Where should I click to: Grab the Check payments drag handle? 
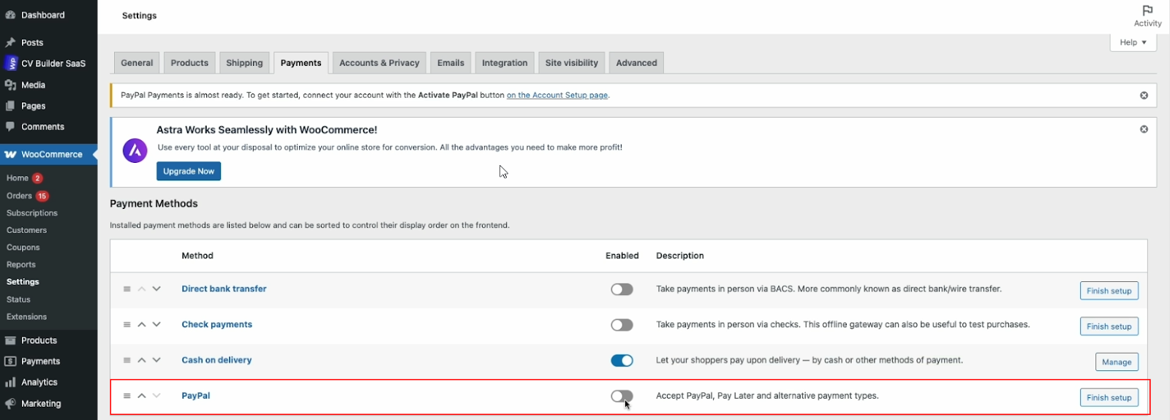pos(127,324)
